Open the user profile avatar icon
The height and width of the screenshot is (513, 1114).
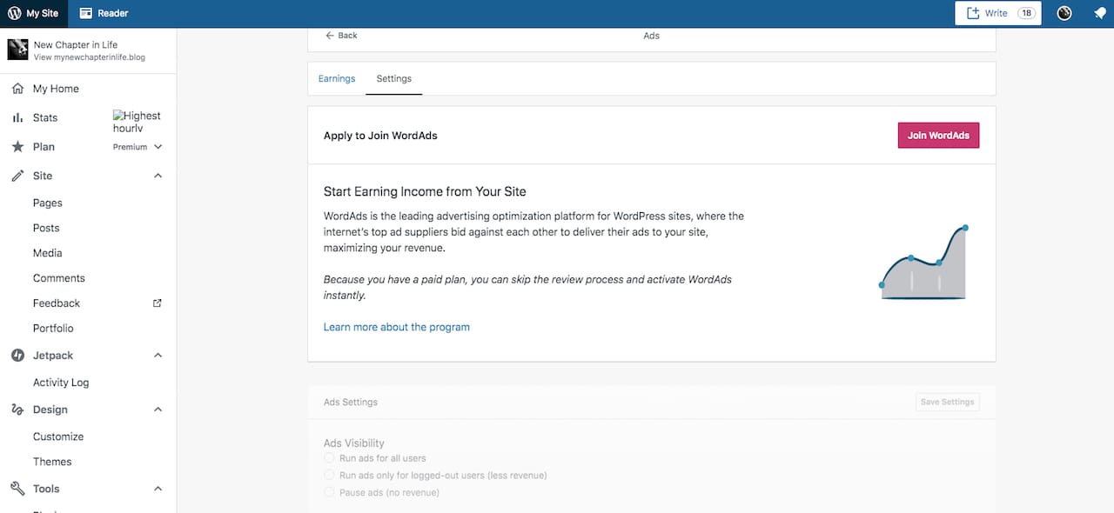click(1064, 13)
